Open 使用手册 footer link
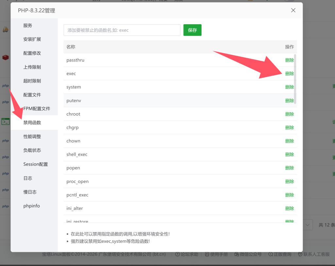The width and height of the screenshot is (335, 266). (217, 254)
